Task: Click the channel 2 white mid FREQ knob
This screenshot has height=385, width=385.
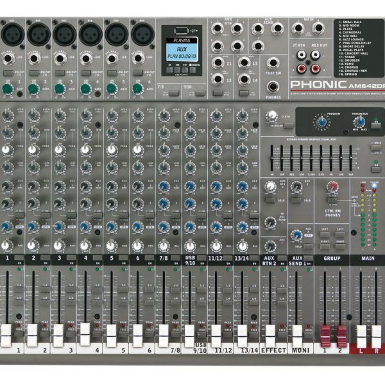Action: (x=33, y=150)
